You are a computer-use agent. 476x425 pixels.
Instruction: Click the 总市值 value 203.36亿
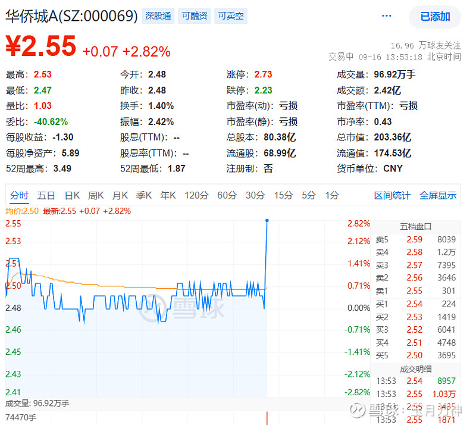click(x=392, y=137)
